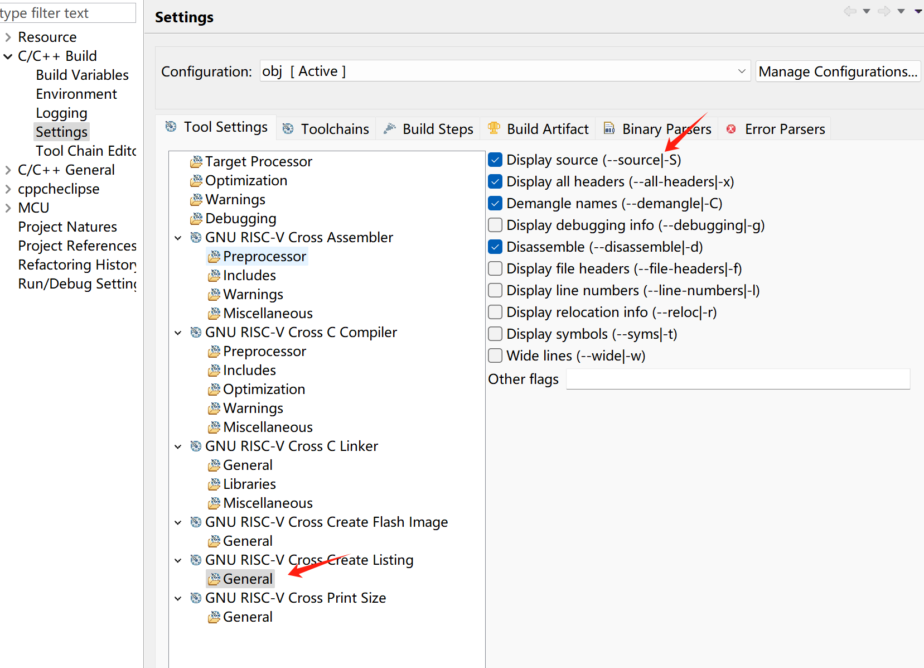Screen dimensions: 924x668
Task: Click the GNU RISC-V Cross C Compiler tool icon
Action: tap(196, 333)
